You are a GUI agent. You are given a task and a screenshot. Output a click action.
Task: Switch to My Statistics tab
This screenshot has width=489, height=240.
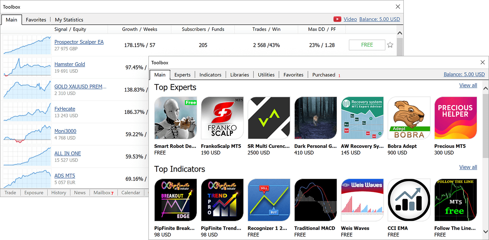pyautogui.click(x=69, y=20)
